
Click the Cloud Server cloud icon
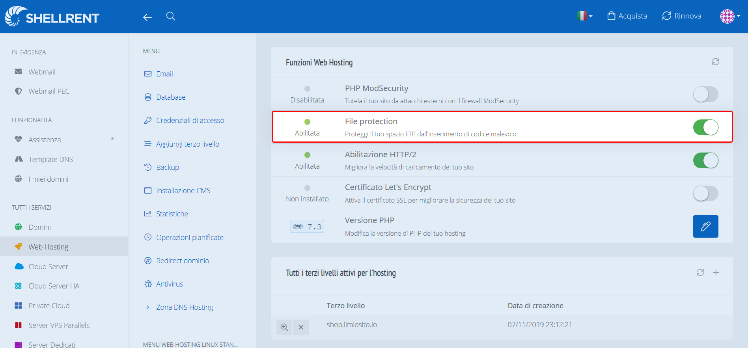coord(19,266)
